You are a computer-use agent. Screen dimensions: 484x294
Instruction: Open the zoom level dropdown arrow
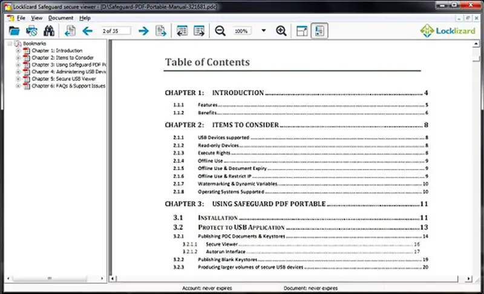(264, 30)
